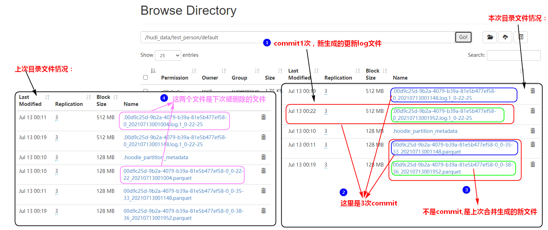Click replication 3 of .hoodie_partition_metadata in current (本次) listing
548x230 pixels.
[x=326, y=131]
